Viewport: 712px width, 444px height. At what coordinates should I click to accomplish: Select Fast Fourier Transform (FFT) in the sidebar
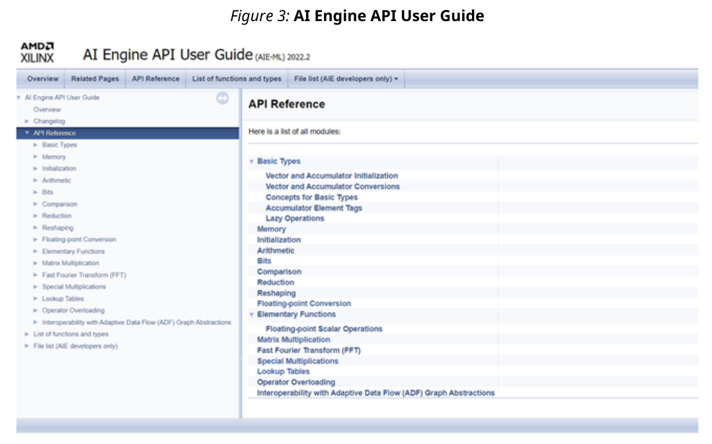(x=84, y=275)
